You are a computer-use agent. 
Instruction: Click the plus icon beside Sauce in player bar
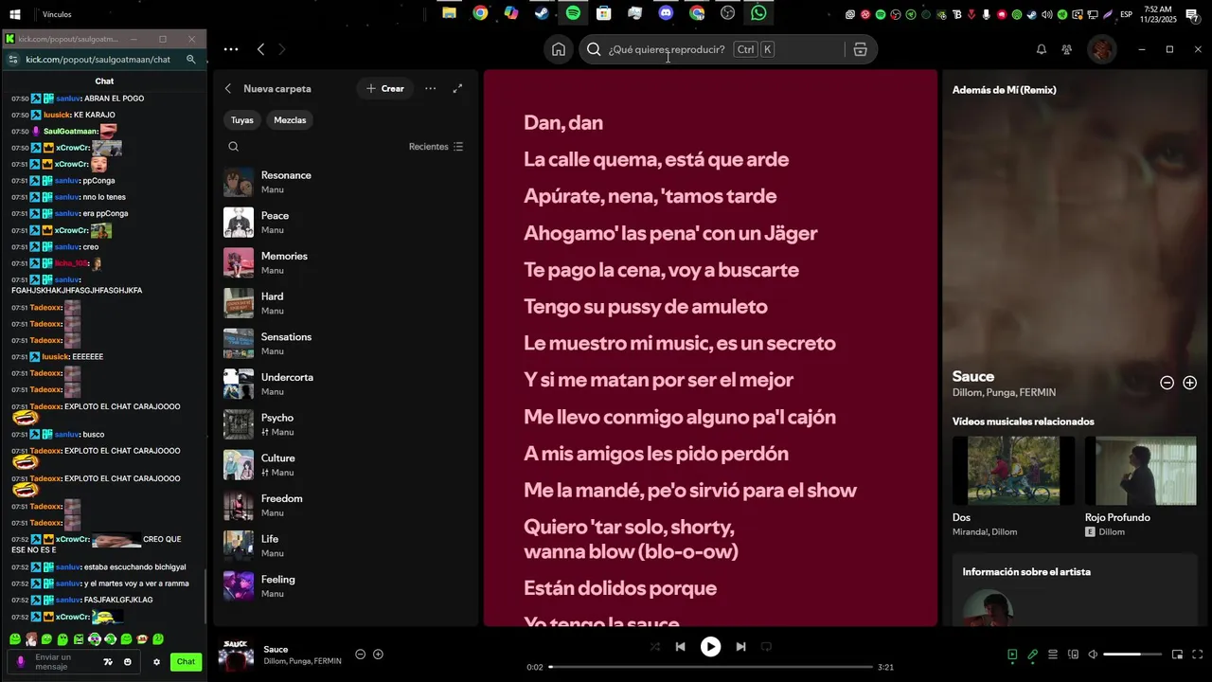(x=378, y=655)
